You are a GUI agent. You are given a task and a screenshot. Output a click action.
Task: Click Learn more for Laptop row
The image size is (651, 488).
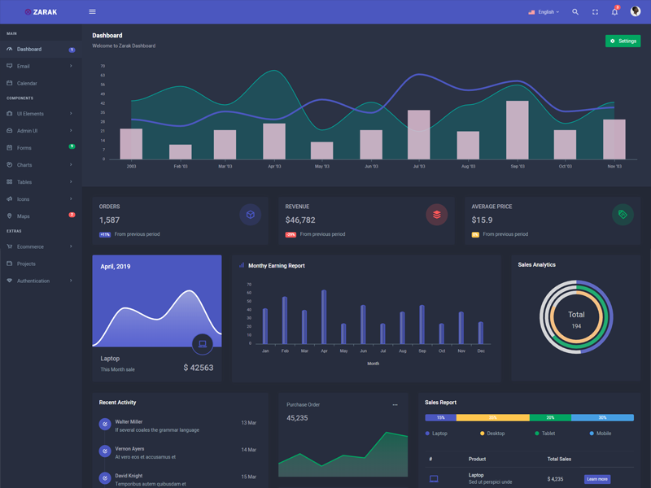point(596,479)
